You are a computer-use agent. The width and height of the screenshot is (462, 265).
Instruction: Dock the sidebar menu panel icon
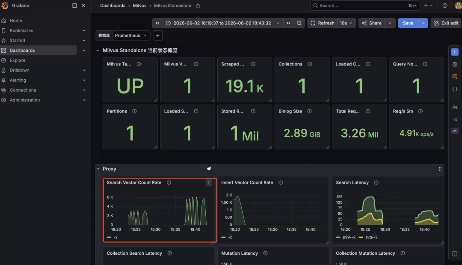click(74, 6)
